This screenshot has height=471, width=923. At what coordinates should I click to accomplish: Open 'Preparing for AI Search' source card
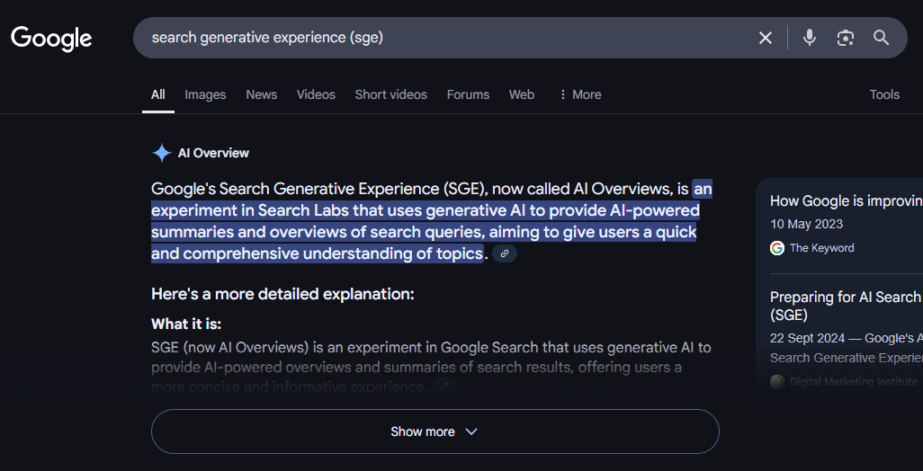pos(847,306)
